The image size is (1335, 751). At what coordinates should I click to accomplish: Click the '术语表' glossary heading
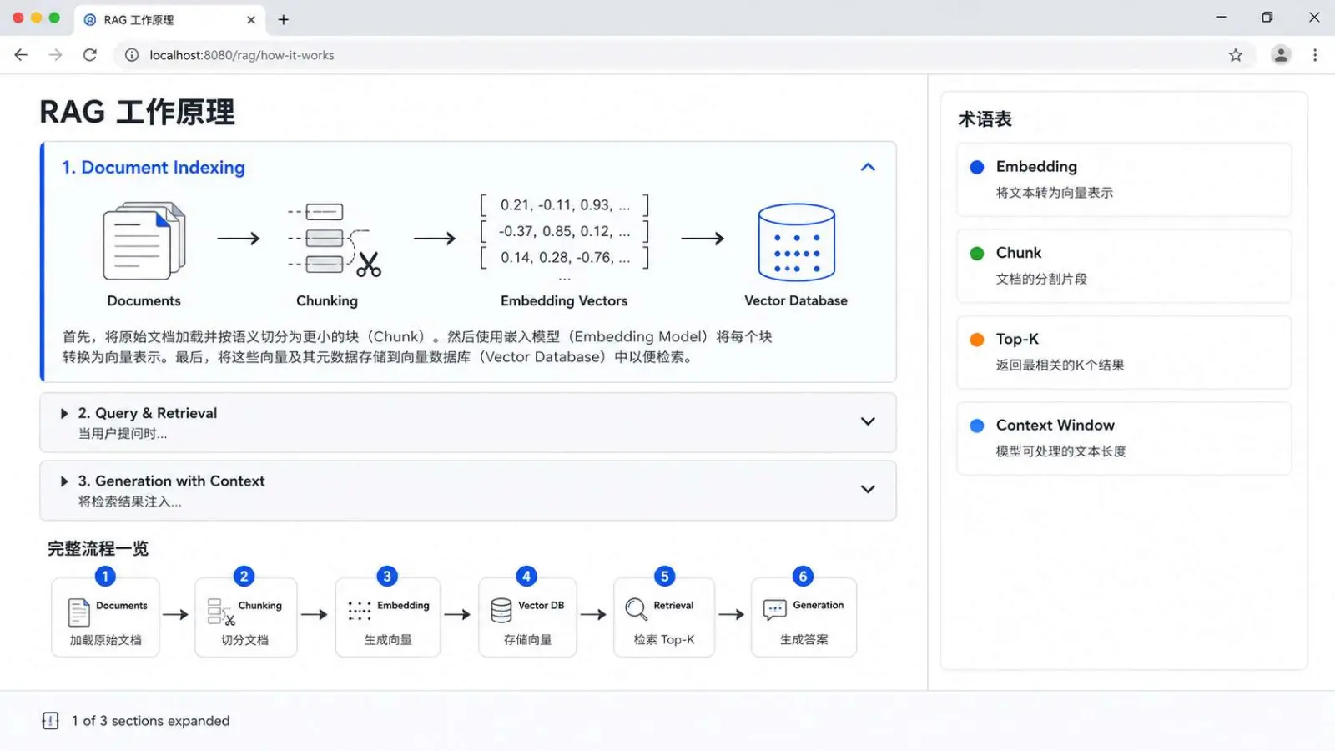click(985, 119)
